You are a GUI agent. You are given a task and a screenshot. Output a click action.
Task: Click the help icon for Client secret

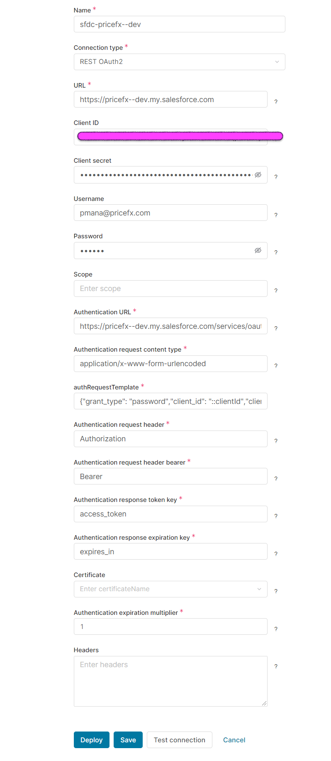pos(276,177)
